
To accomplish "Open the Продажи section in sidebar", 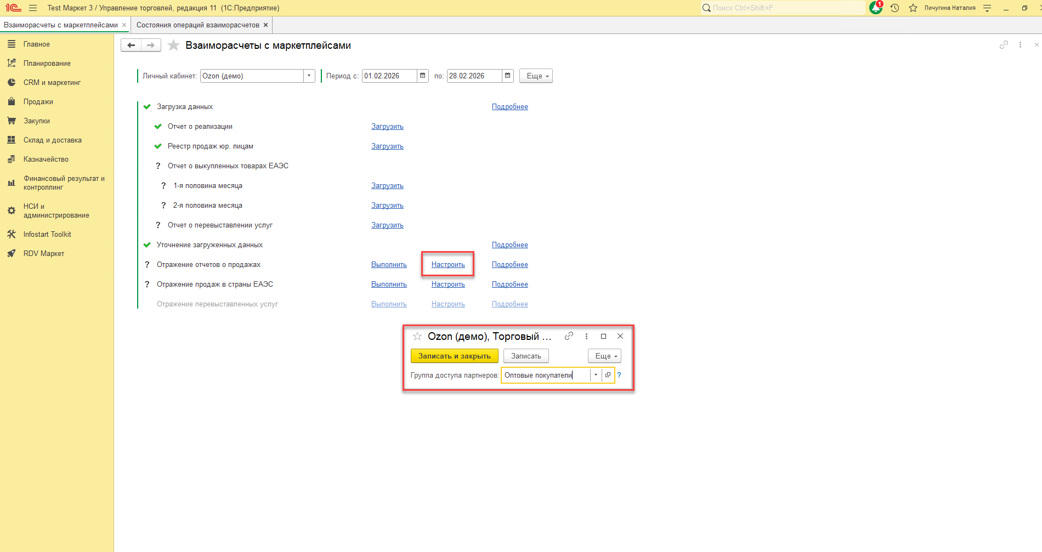I will (x=38, y=102).
